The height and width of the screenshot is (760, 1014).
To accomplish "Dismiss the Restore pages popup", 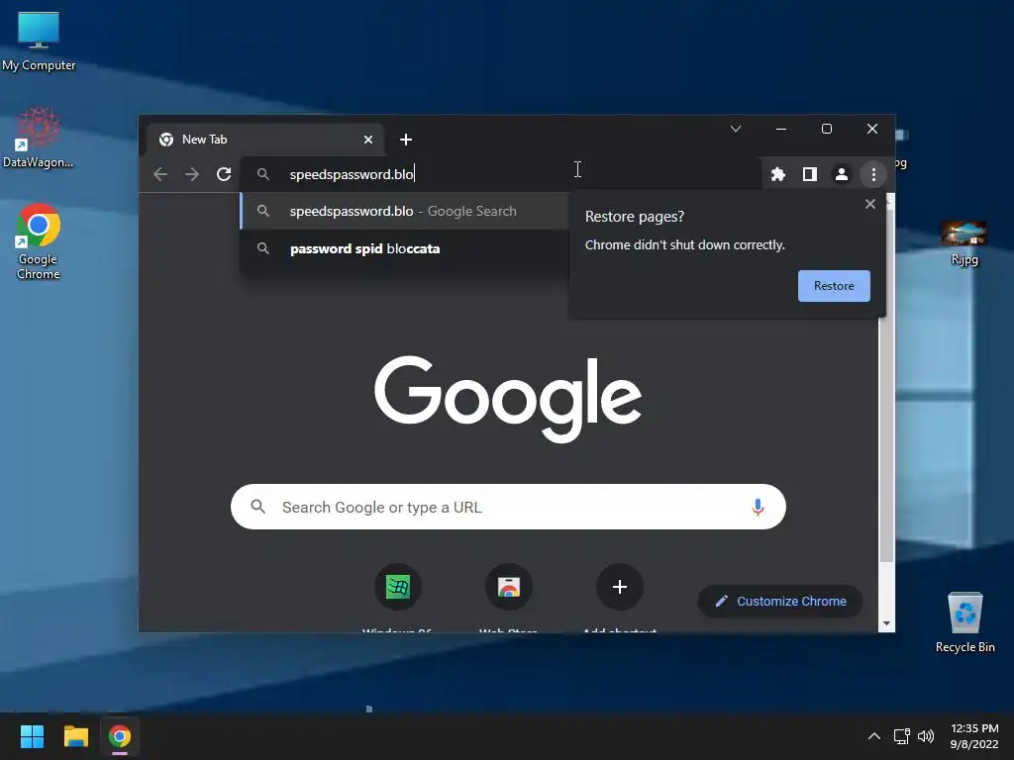I will click(x=869, y=204).
